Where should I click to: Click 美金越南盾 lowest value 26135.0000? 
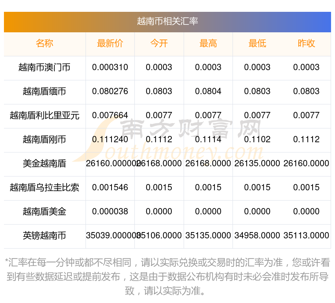257,164
